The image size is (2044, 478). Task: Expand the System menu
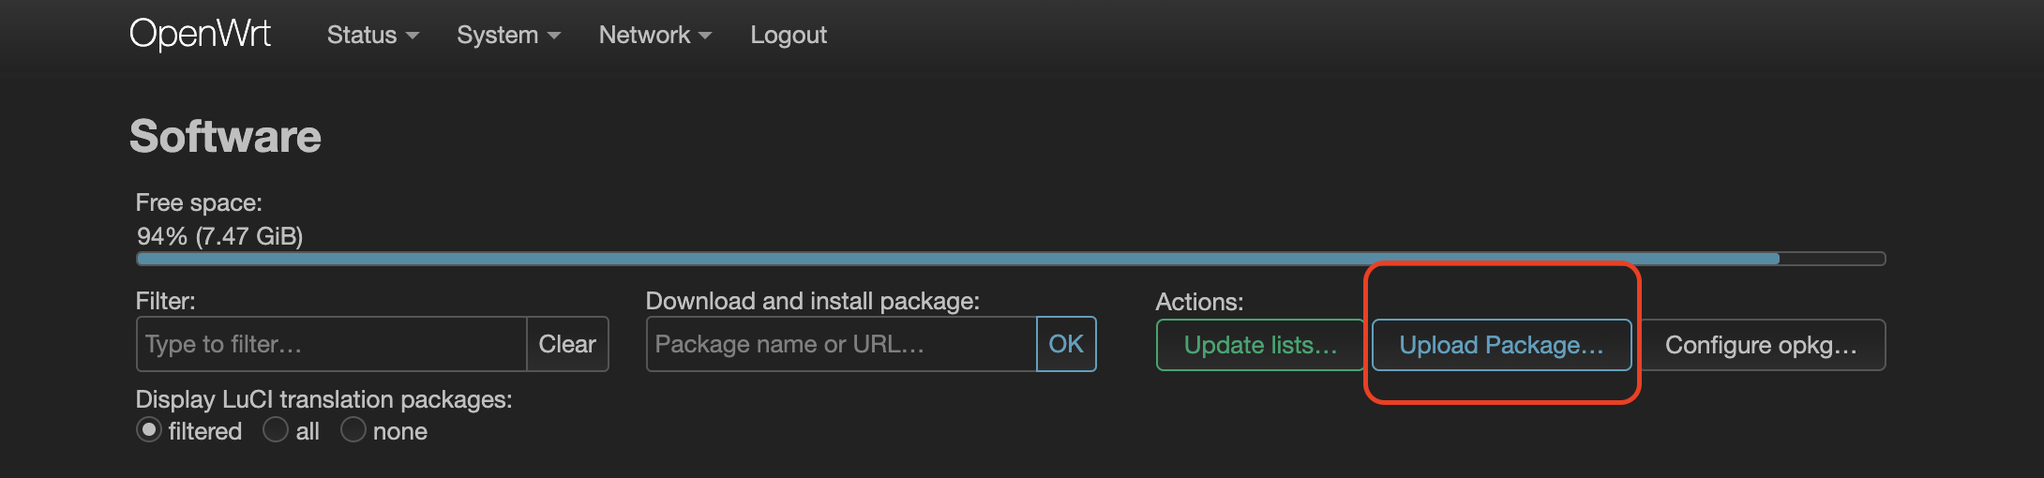508,35
